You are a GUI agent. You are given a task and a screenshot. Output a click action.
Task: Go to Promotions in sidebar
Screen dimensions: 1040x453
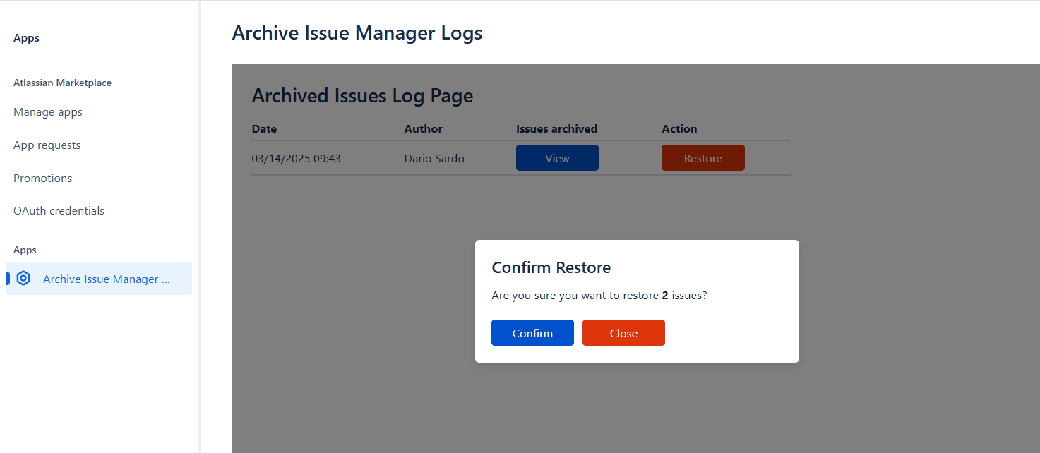(x=43, y=178)
